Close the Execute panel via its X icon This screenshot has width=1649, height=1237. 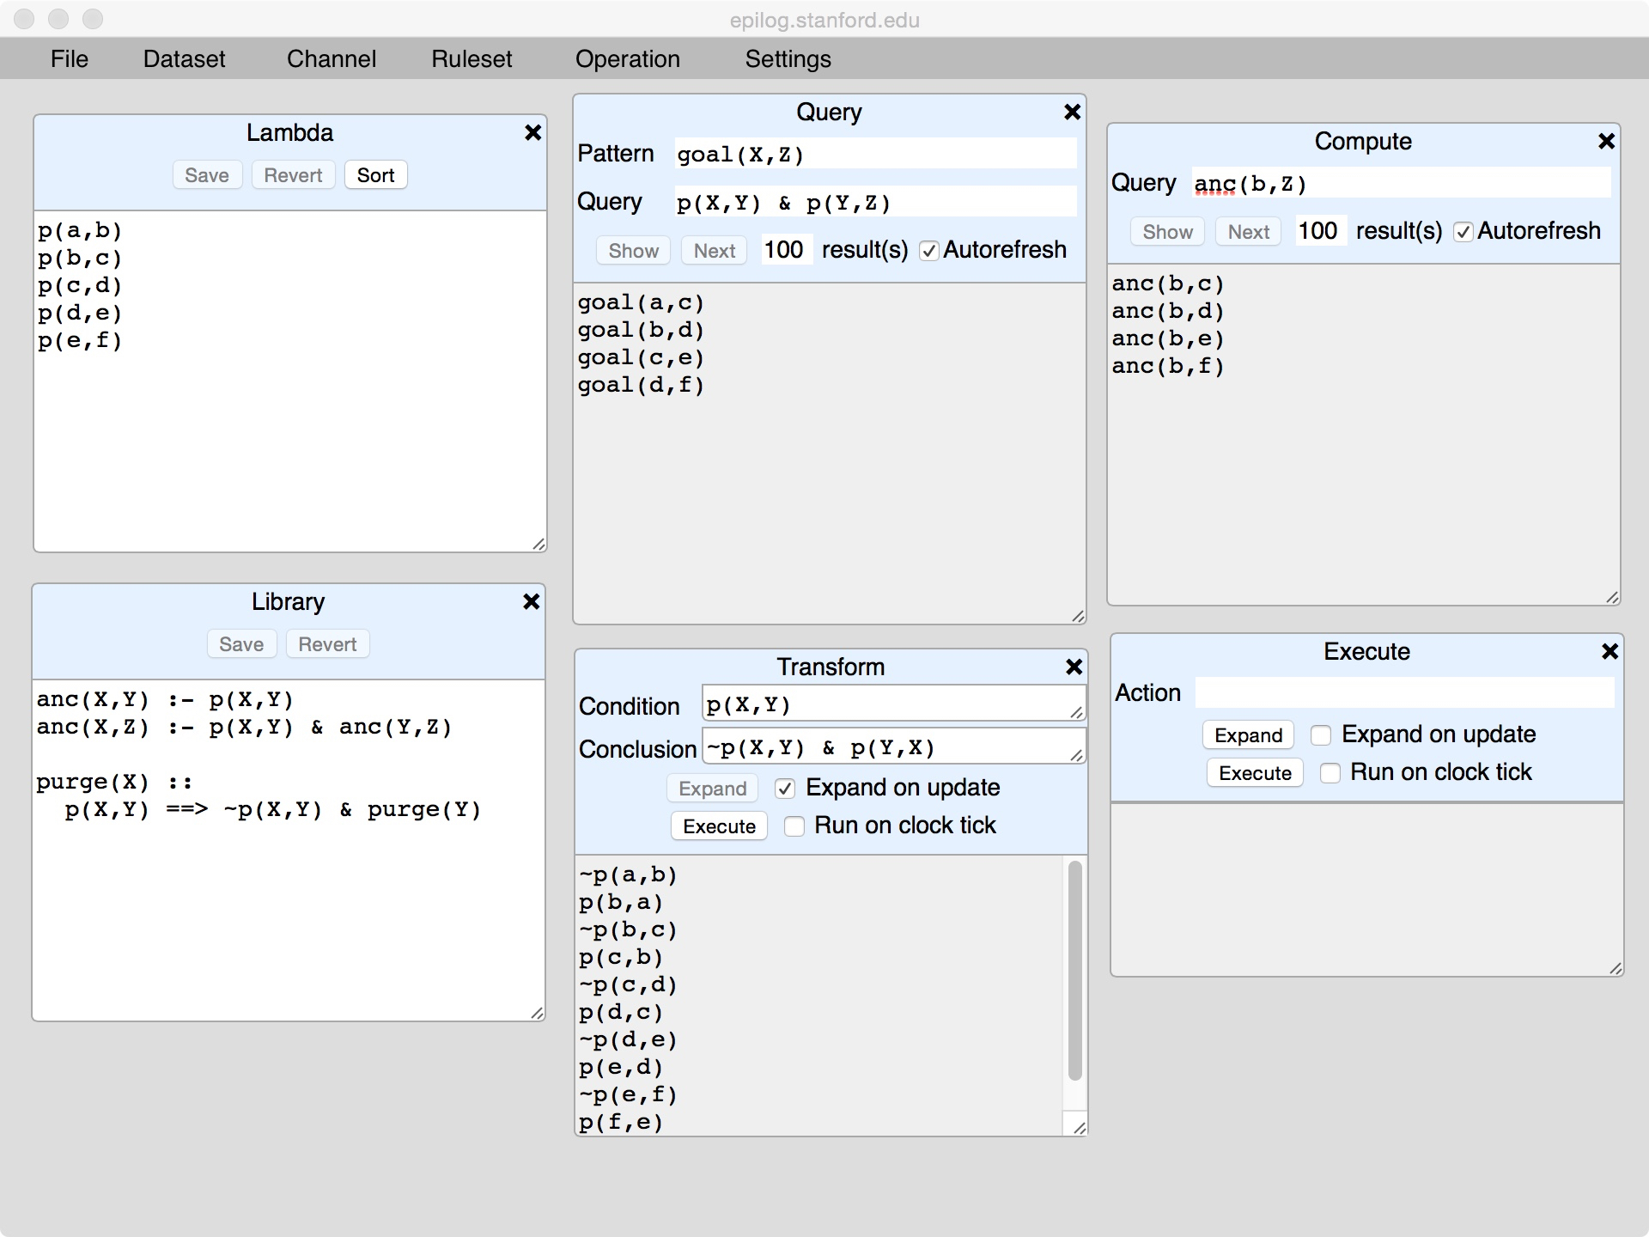1609,651
